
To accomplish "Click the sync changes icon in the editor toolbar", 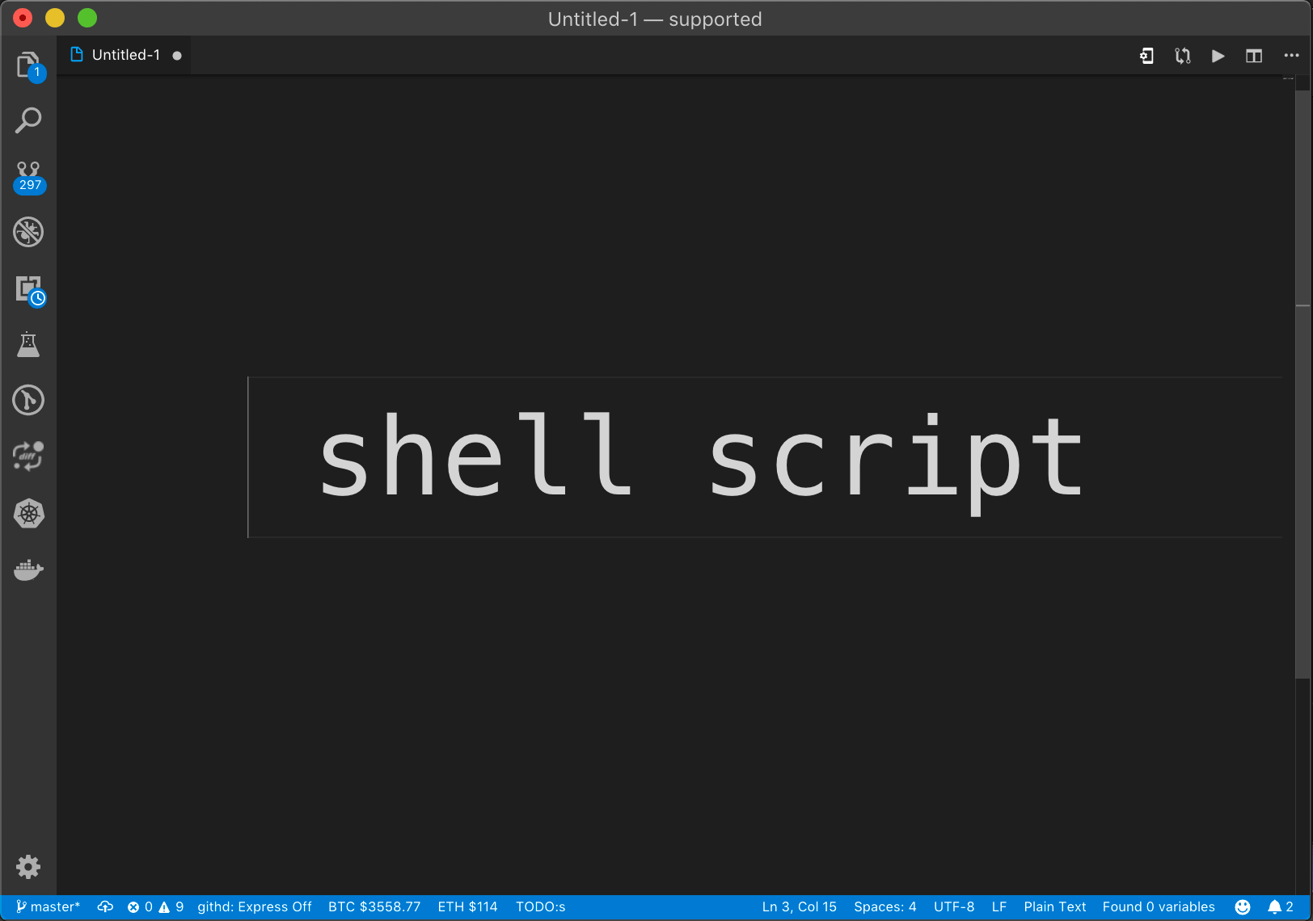I will pos(1182,56).
